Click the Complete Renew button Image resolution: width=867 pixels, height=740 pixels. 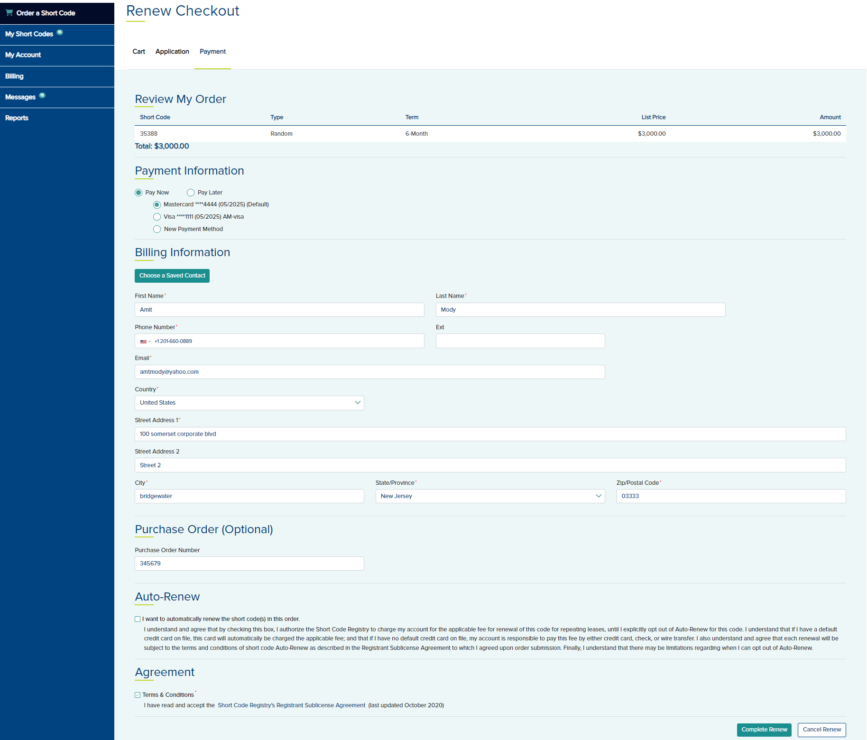[764, 730]
